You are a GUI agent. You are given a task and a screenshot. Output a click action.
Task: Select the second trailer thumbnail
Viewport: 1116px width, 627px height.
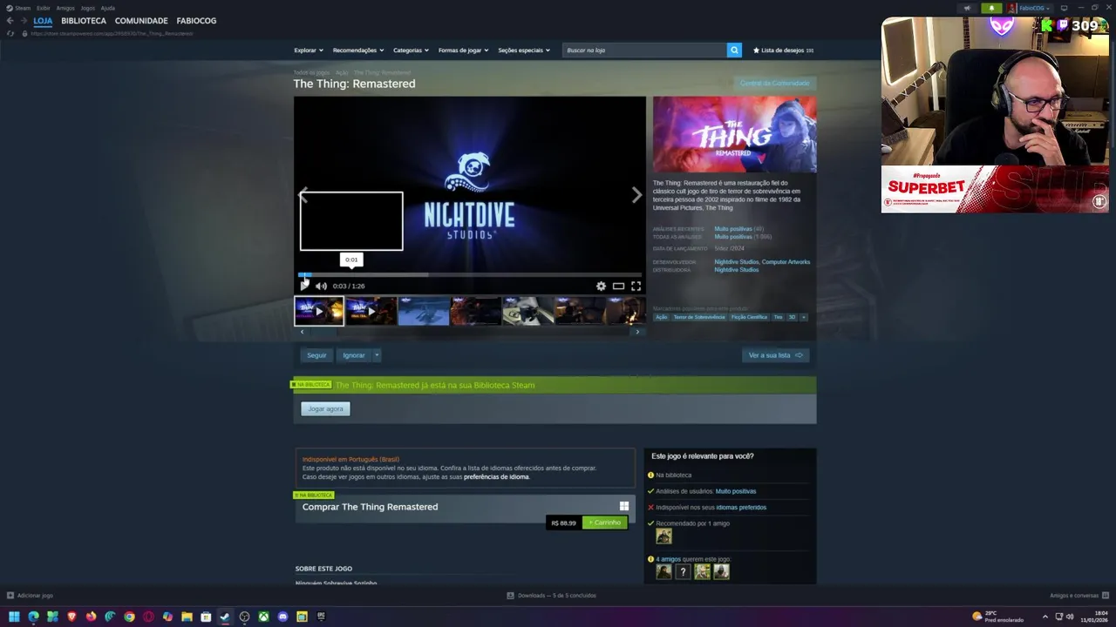[x=371, y=311]
